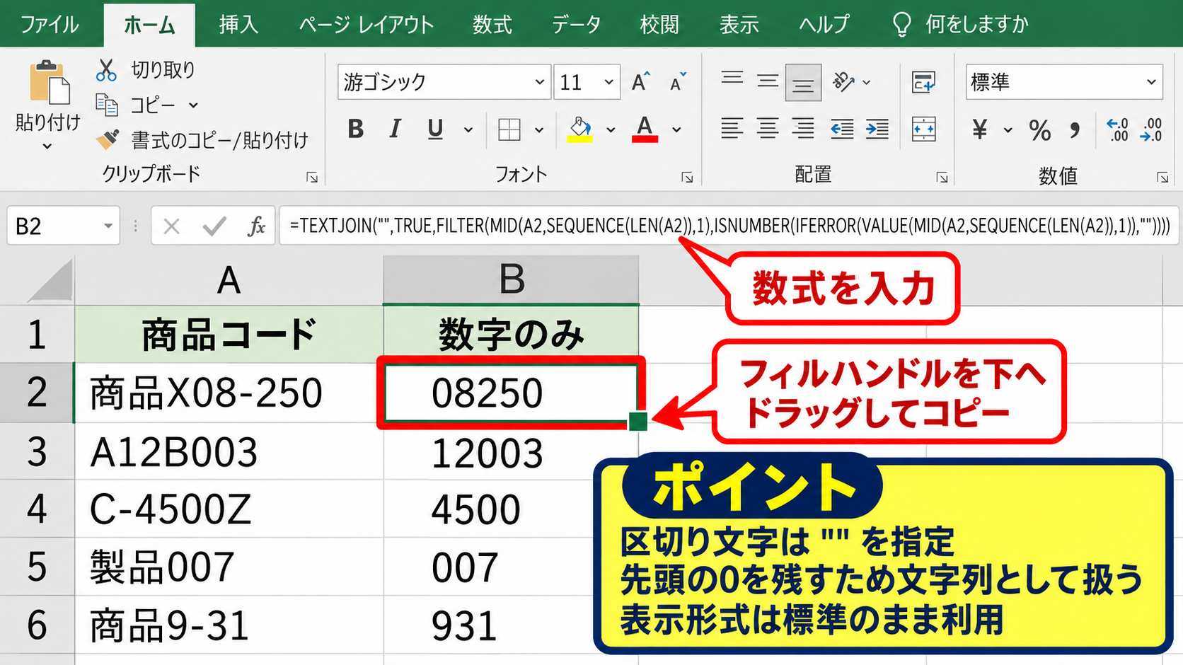Screen dimensions: 1183x665
Task: Switch to the 校閲 tab
Action: pyautogui.click(x=659, y=25)
